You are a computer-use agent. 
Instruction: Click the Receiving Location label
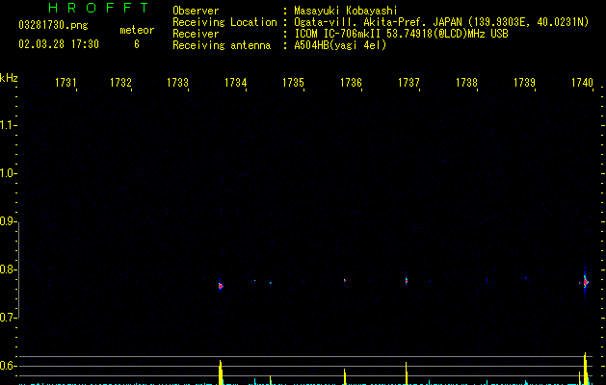[x=224, y=22]
